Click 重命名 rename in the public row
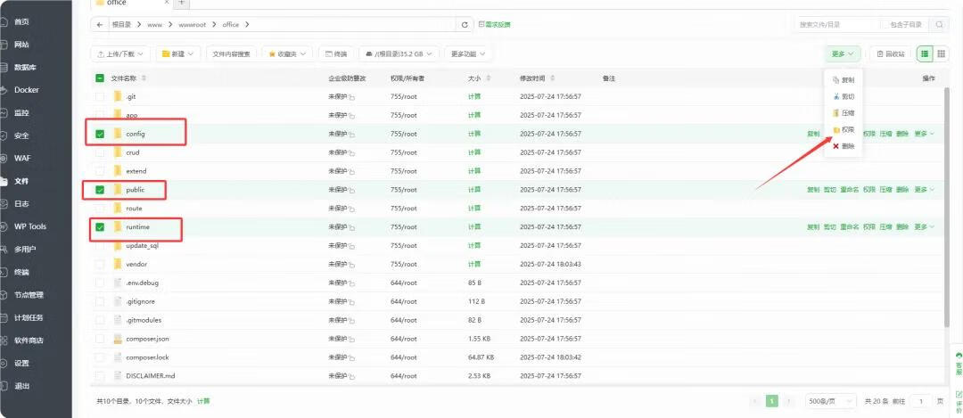This screenshot has height=418, width=963. (x=850, y=190)
